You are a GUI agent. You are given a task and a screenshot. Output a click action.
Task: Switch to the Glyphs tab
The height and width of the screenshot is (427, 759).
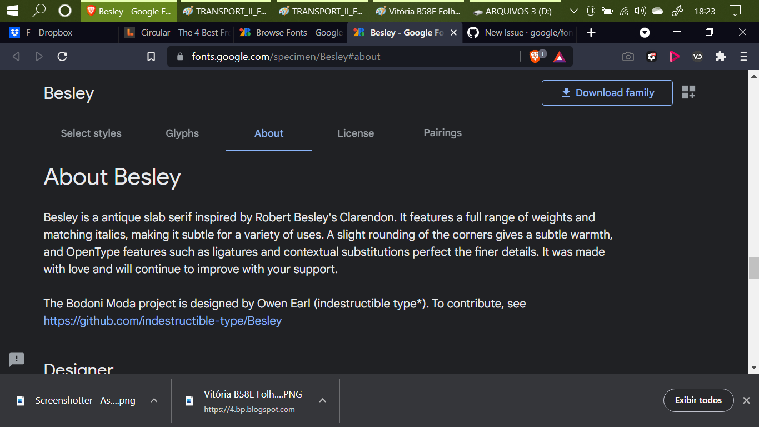(x=182, y=133)
